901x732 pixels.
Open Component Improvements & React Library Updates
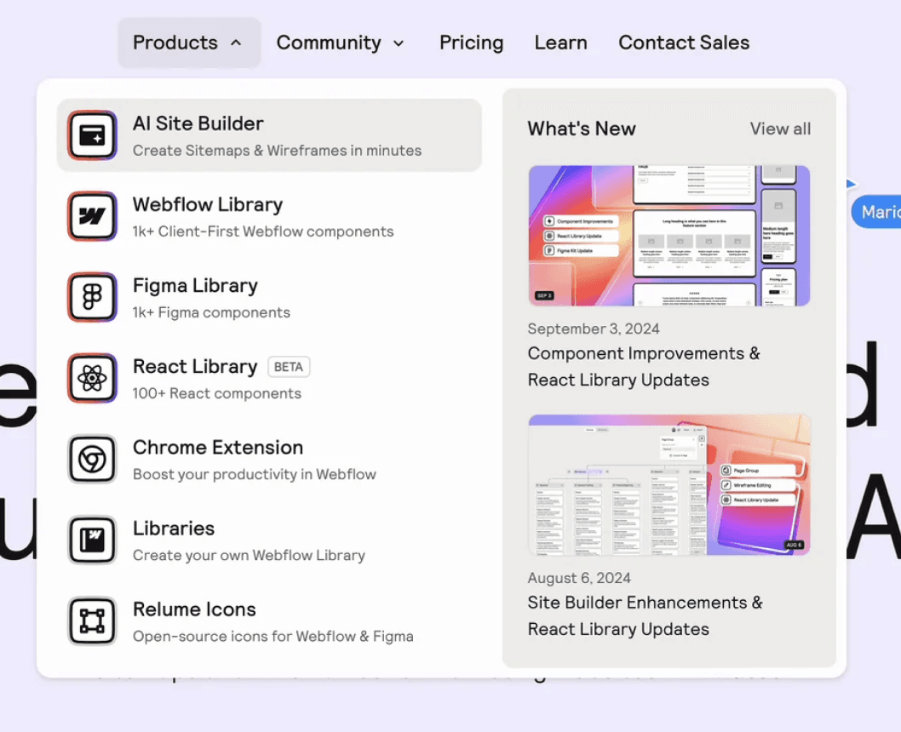(x=644, y=366)
